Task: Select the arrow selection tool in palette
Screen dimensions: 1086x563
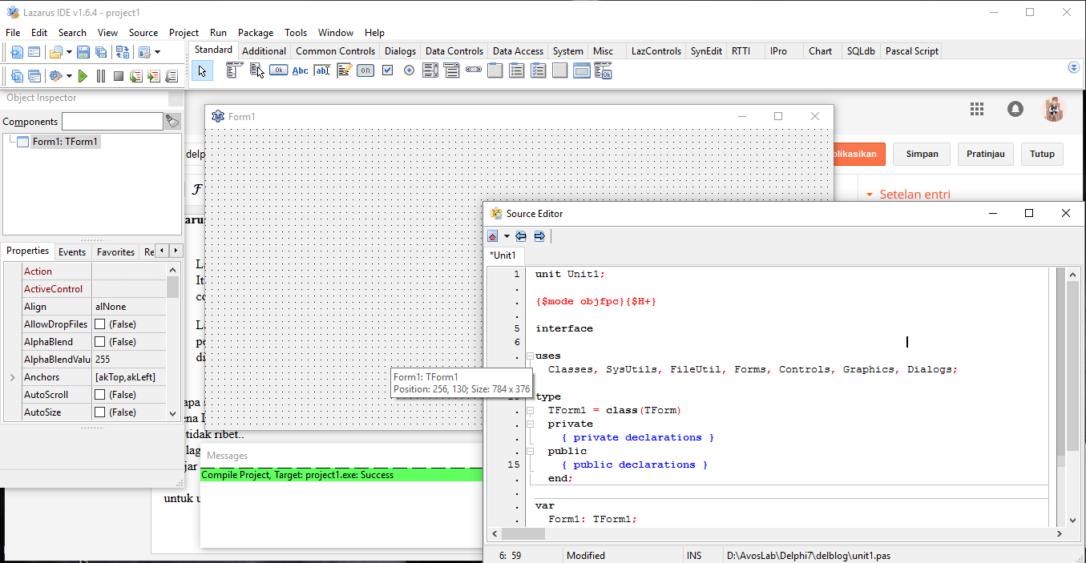Action: click(x=202, y=70)
